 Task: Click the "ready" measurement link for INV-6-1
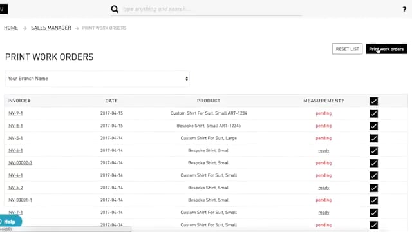pos(323,151)
